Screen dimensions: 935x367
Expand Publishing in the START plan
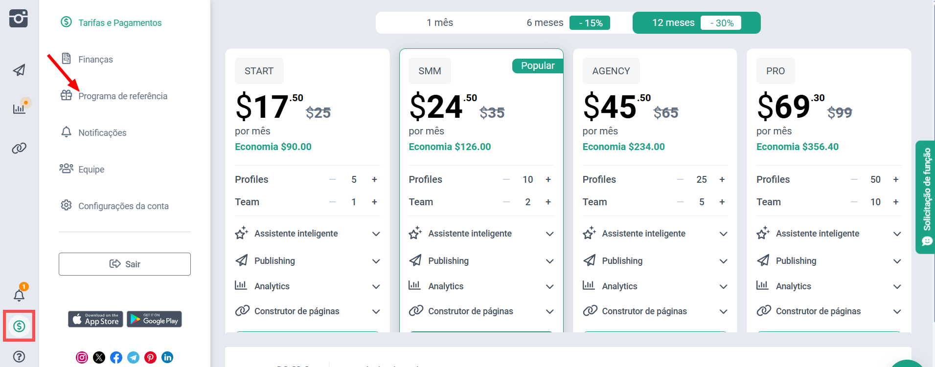click(x=376, y=261)
